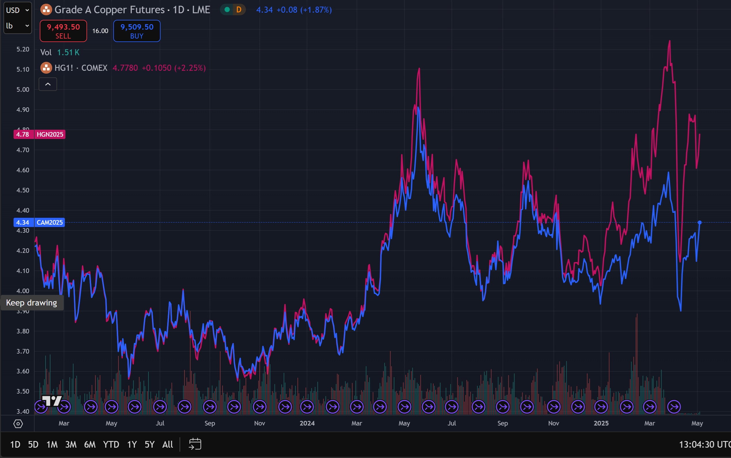Viewport: 731px width, 458px height.
Task: Open contract rollover marker above Mar 2024 label
Action: 357,407
